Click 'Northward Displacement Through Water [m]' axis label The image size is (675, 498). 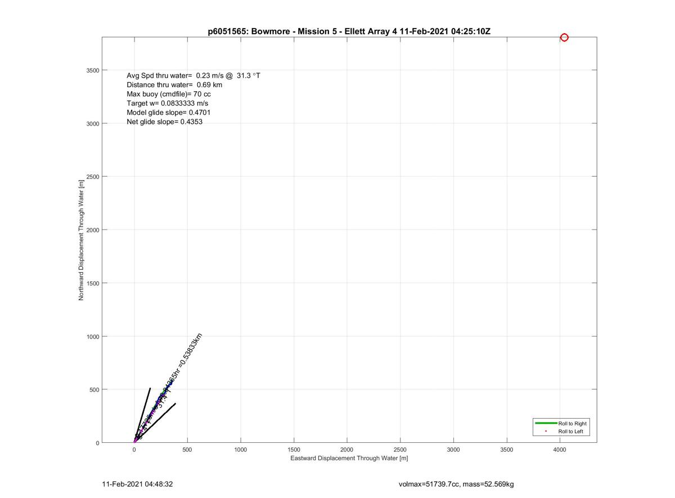pyautogui.click(x=81, y=240)
